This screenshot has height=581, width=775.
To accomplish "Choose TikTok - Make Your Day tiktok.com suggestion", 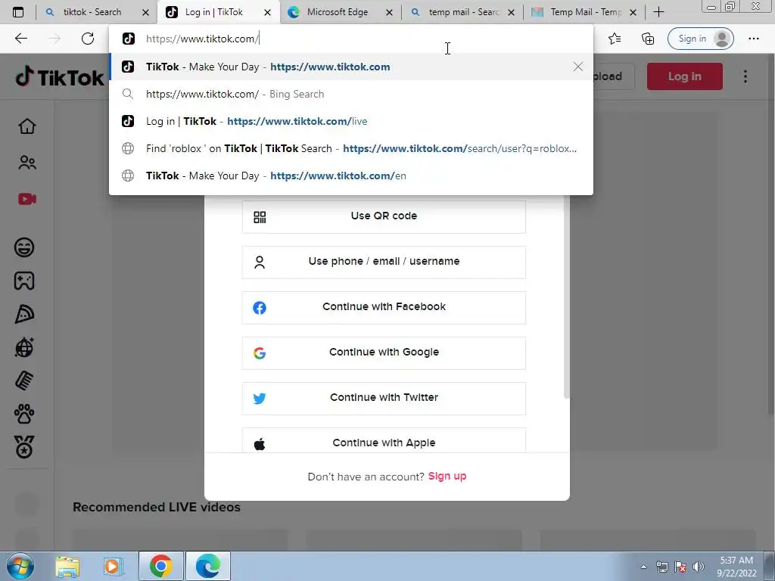I will click(351, 67).
